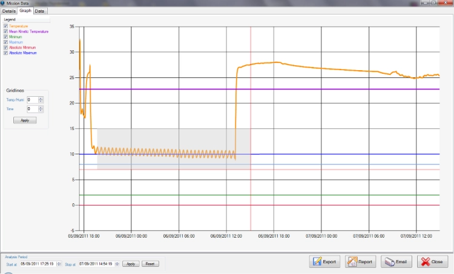Switch to the Data tab

(x=39, y=11)
